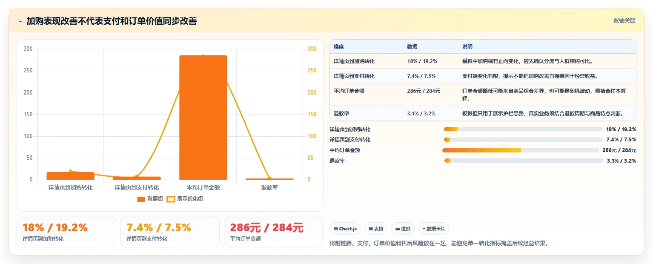The height and width of the screenshot is (264, 653).
Task: Click the 平均订单金额 x-axis label
Action: [203, 187]
